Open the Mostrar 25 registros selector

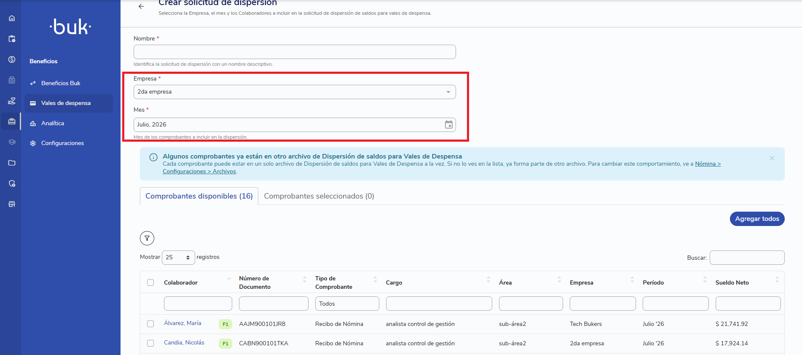(178, 258)
